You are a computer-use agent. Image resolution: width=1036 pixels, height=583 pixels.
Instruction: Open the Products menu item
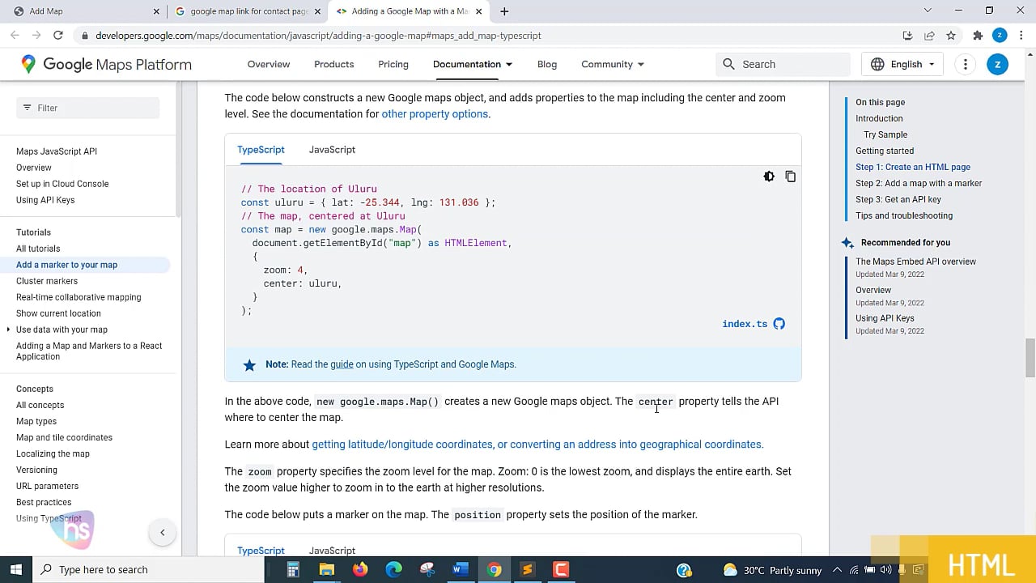333,64
